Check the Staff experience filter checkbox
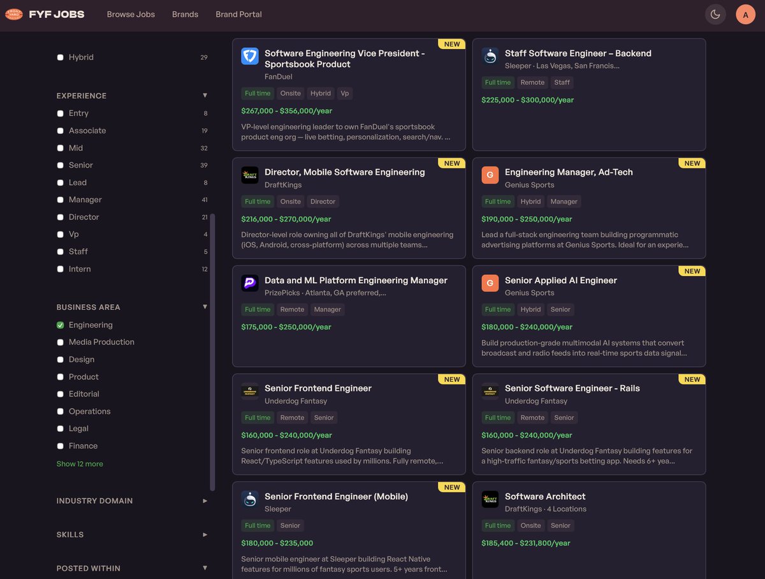765x579 pixels. click(x=60, y=252)
